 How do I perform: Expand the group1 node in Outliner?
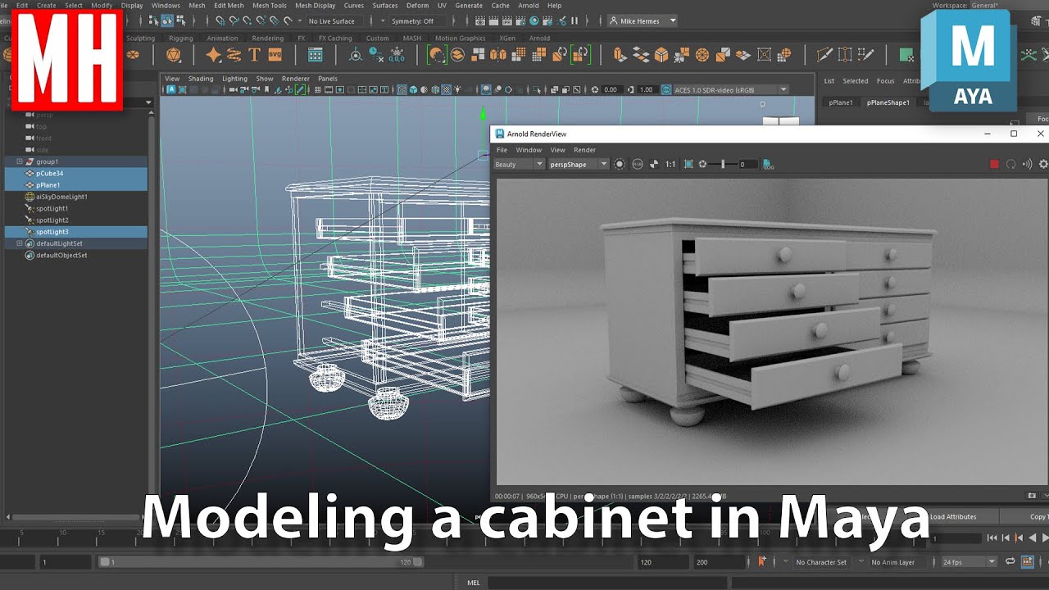(x=20, y=161)
